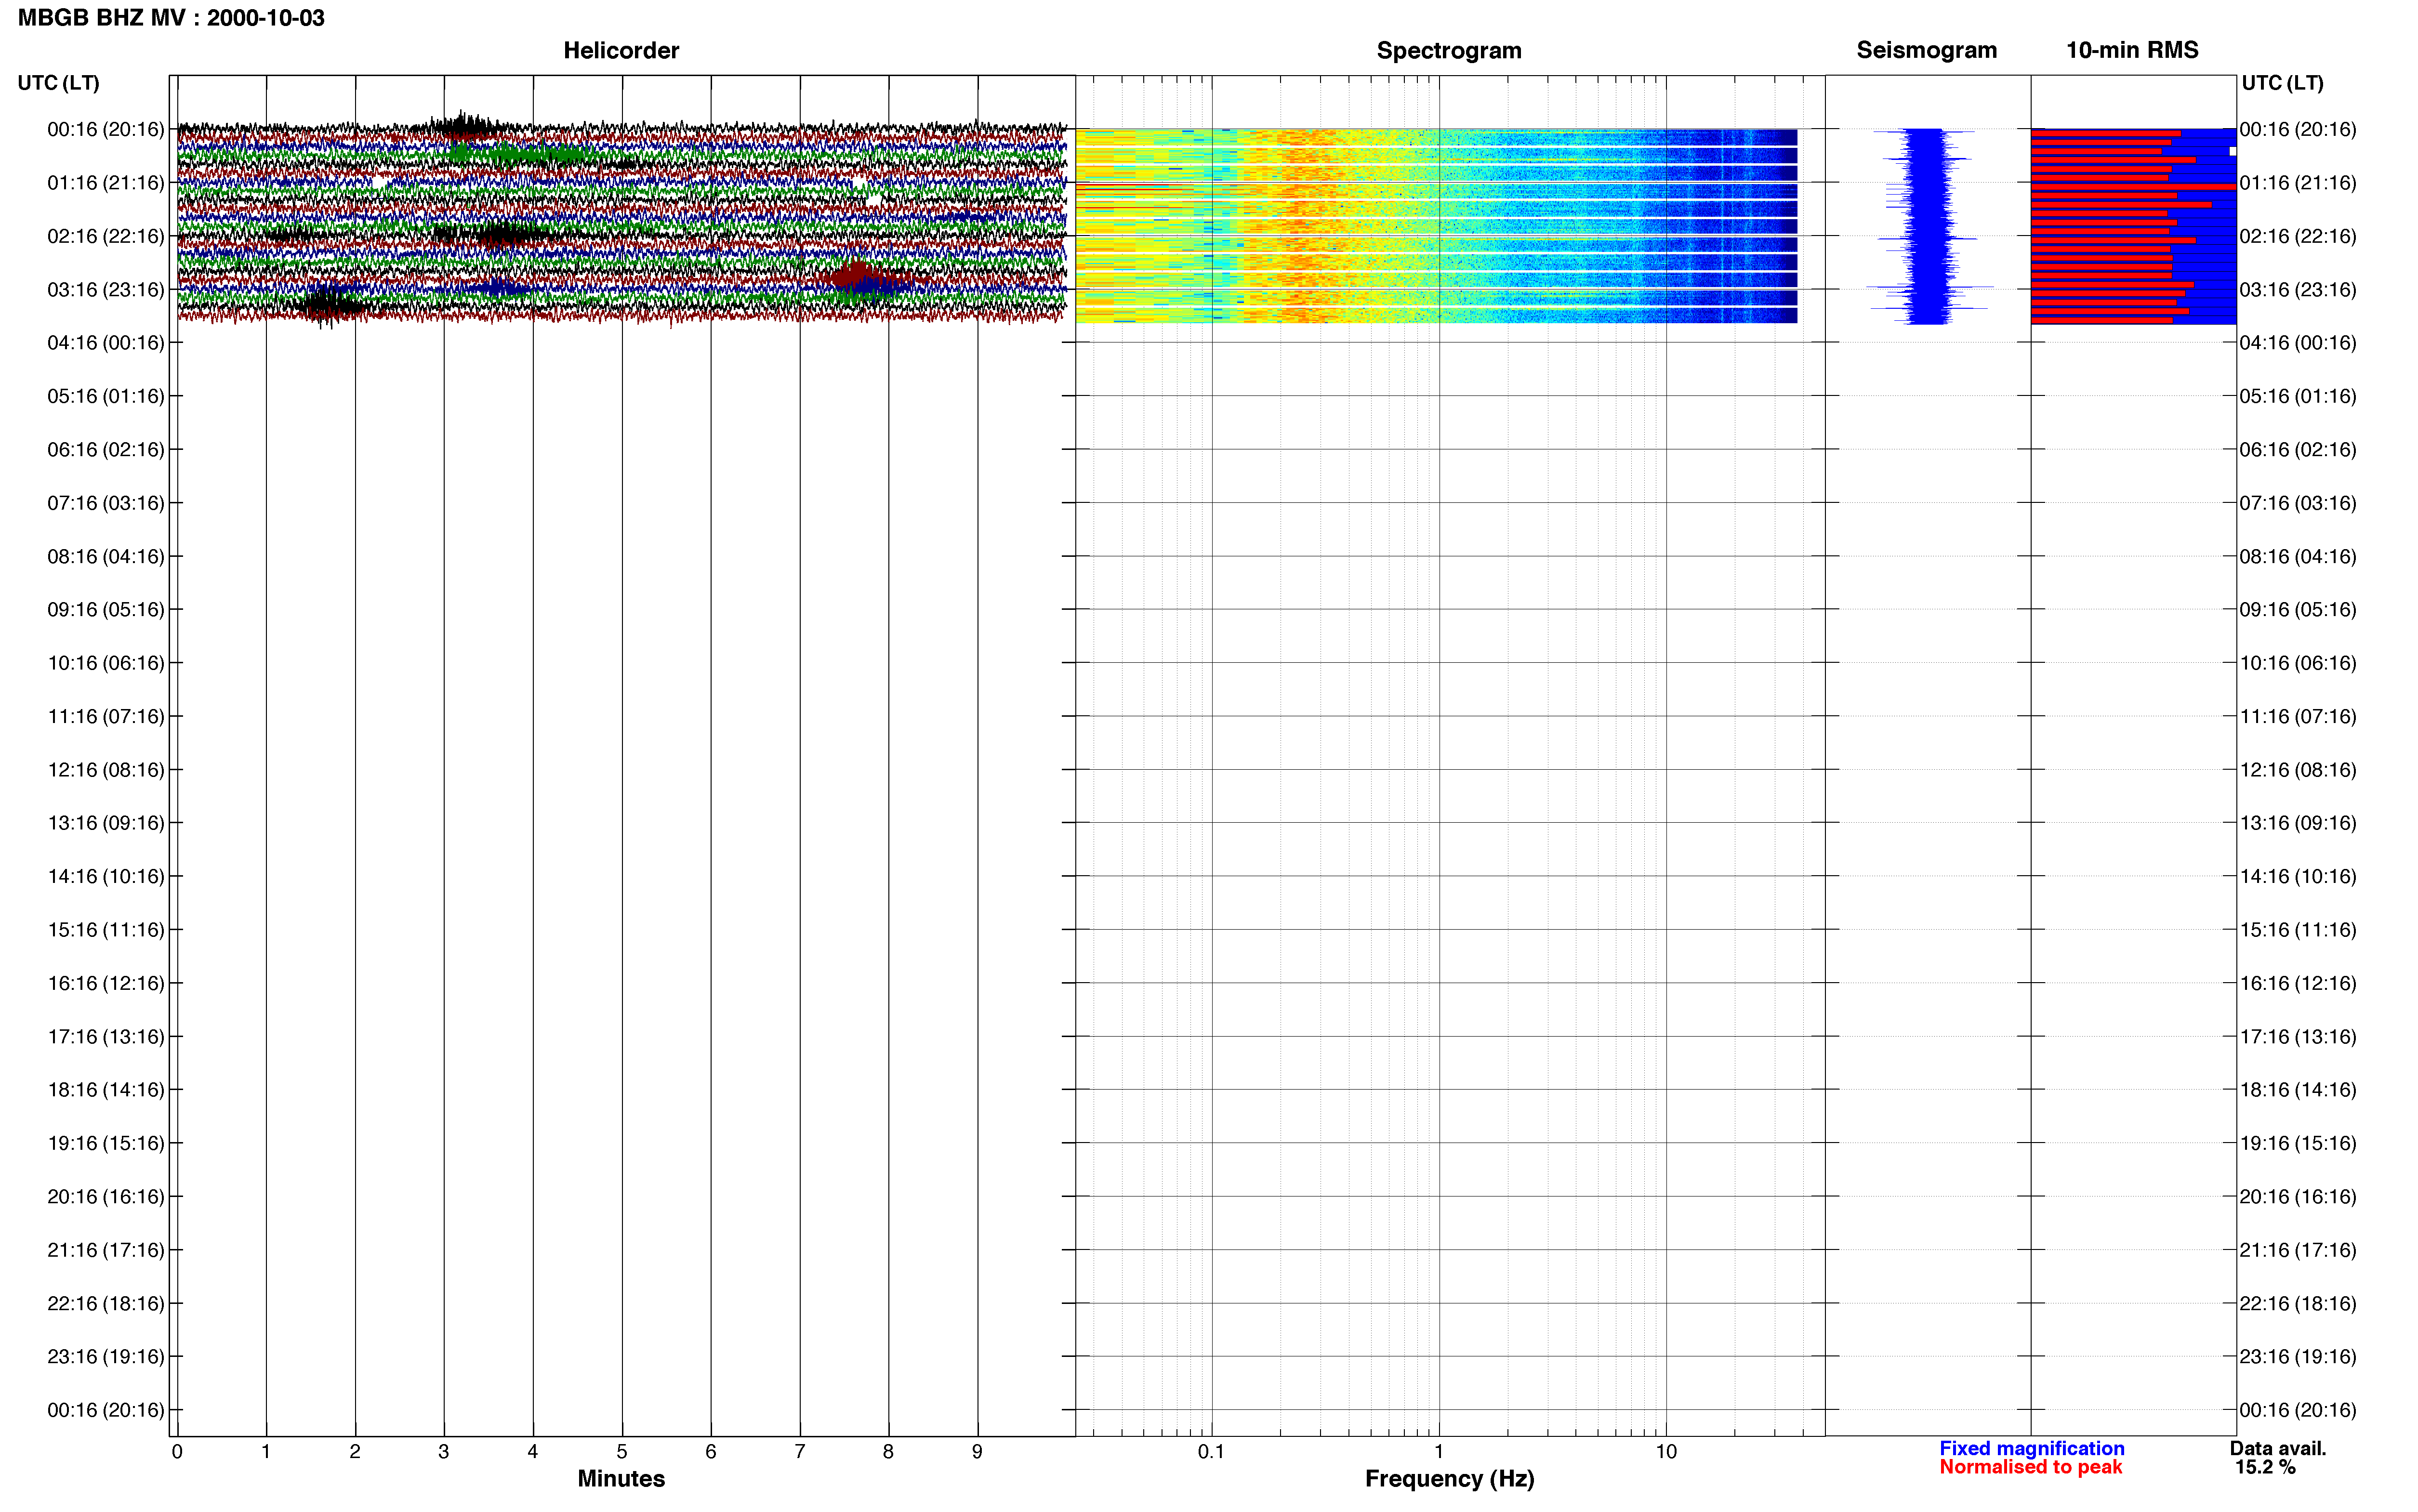Click the '10-min RMS' panel heading
The image size is (2418, 1512).
2132,50
